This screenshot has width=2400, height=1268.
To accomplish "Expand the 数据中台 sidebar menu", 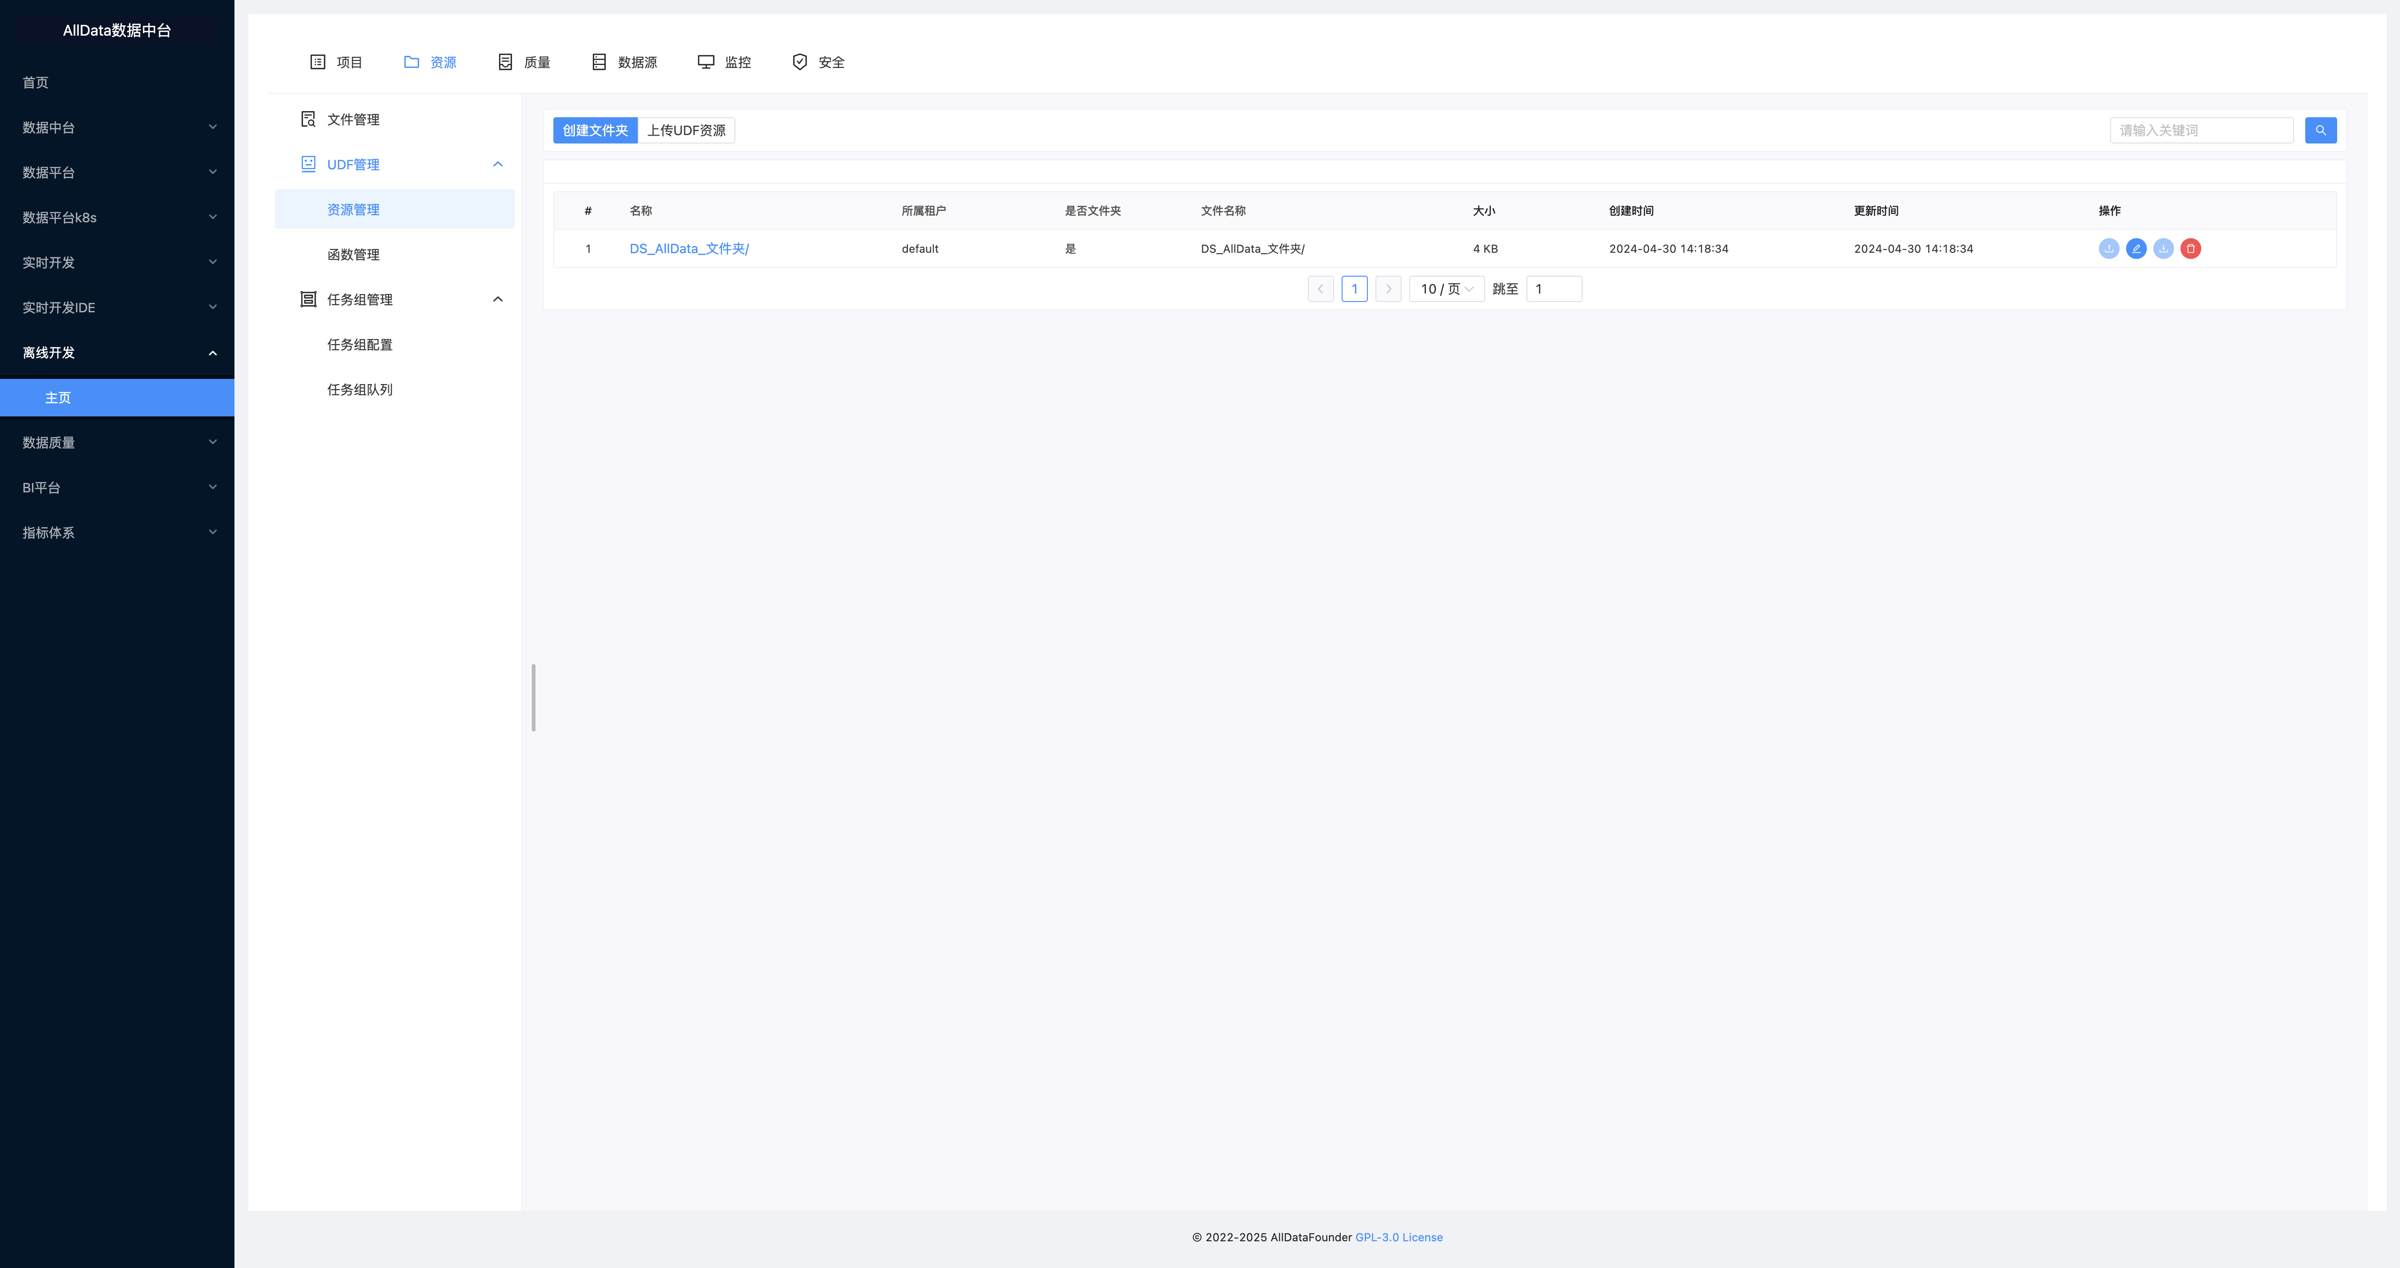I will click(117, 128).
